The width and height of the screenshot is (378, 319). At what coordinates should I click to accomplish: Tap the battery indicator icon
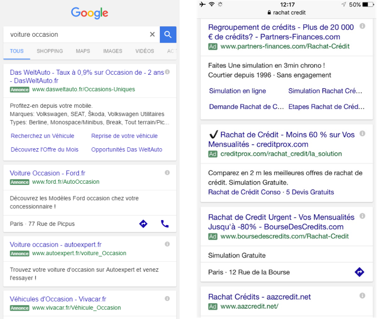(x=368, y=4)
